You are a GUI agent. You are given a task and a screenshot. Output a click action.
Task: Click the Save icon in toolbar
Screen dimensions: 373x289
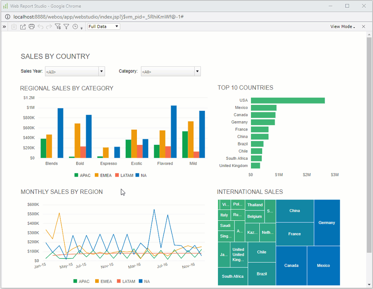click(14, 27)
